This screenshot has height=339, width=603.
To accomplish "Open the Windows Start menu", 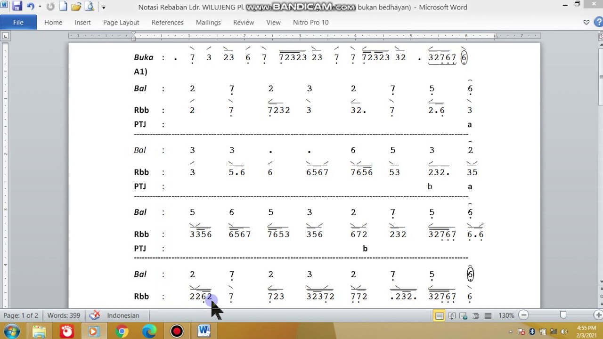I will click(11, 331).
